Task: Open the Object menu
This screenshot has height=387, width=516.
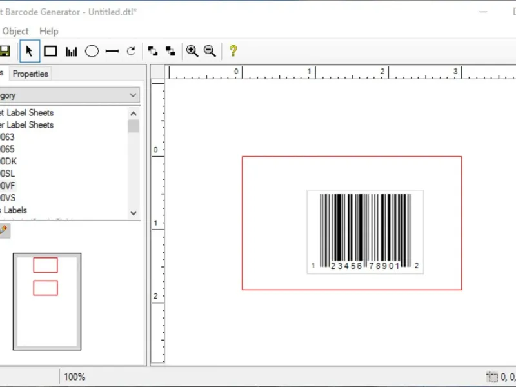Action: tap(15, 31)
